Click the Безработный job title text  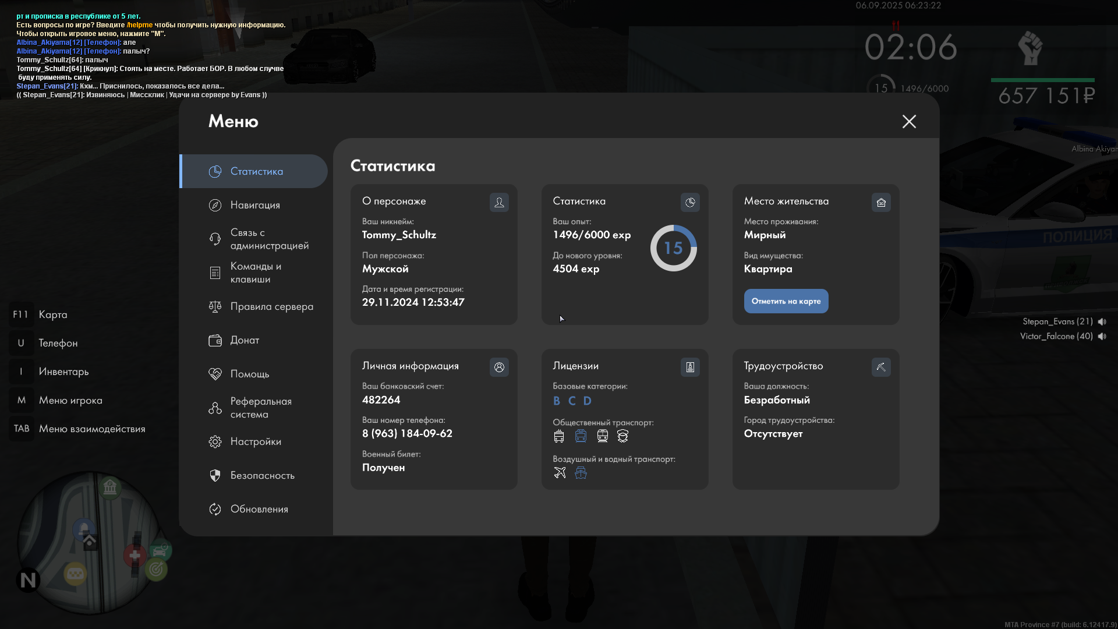[x=777, y=400]
